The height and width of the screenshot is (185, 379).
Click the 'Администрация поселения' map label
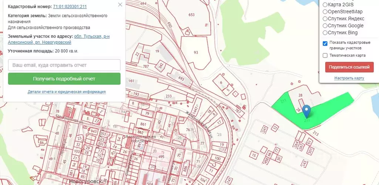point(141,138)
